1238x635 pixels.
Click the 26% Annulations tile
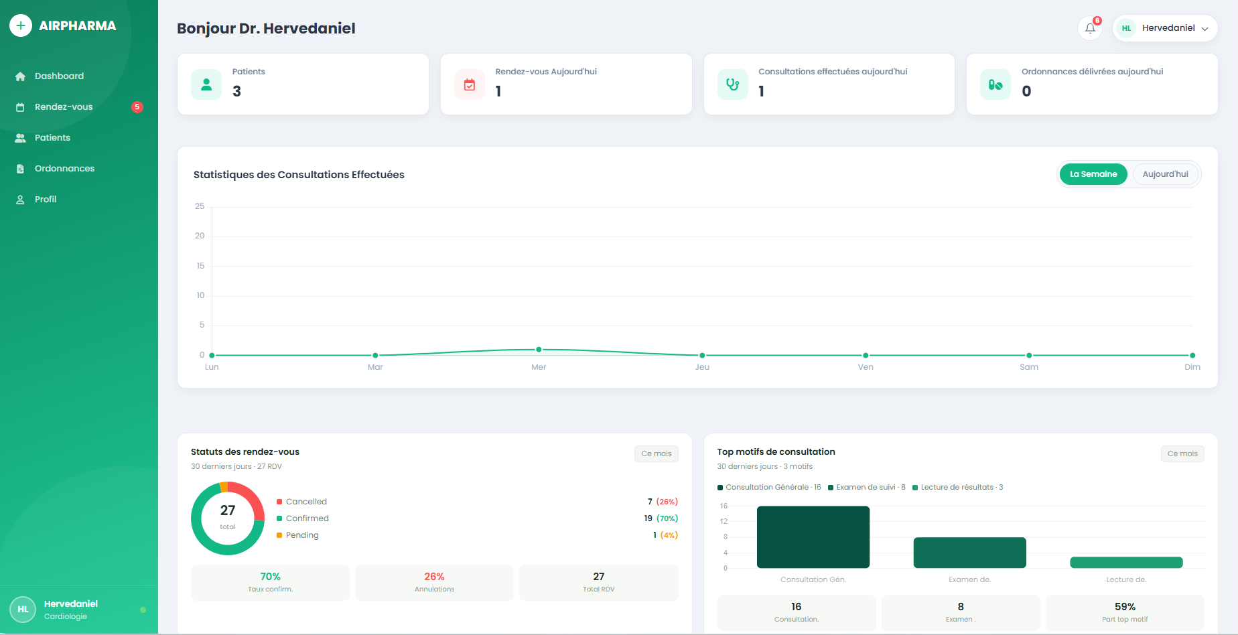[x=434, y=583]
